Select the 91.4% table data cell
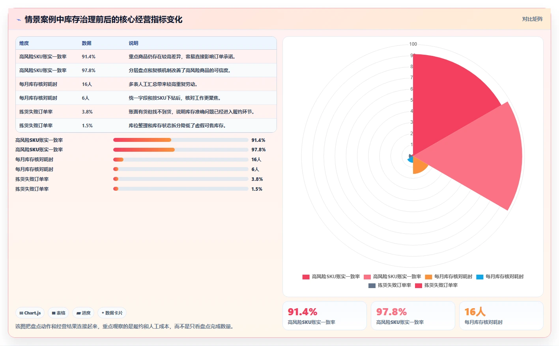 (89, 57)
